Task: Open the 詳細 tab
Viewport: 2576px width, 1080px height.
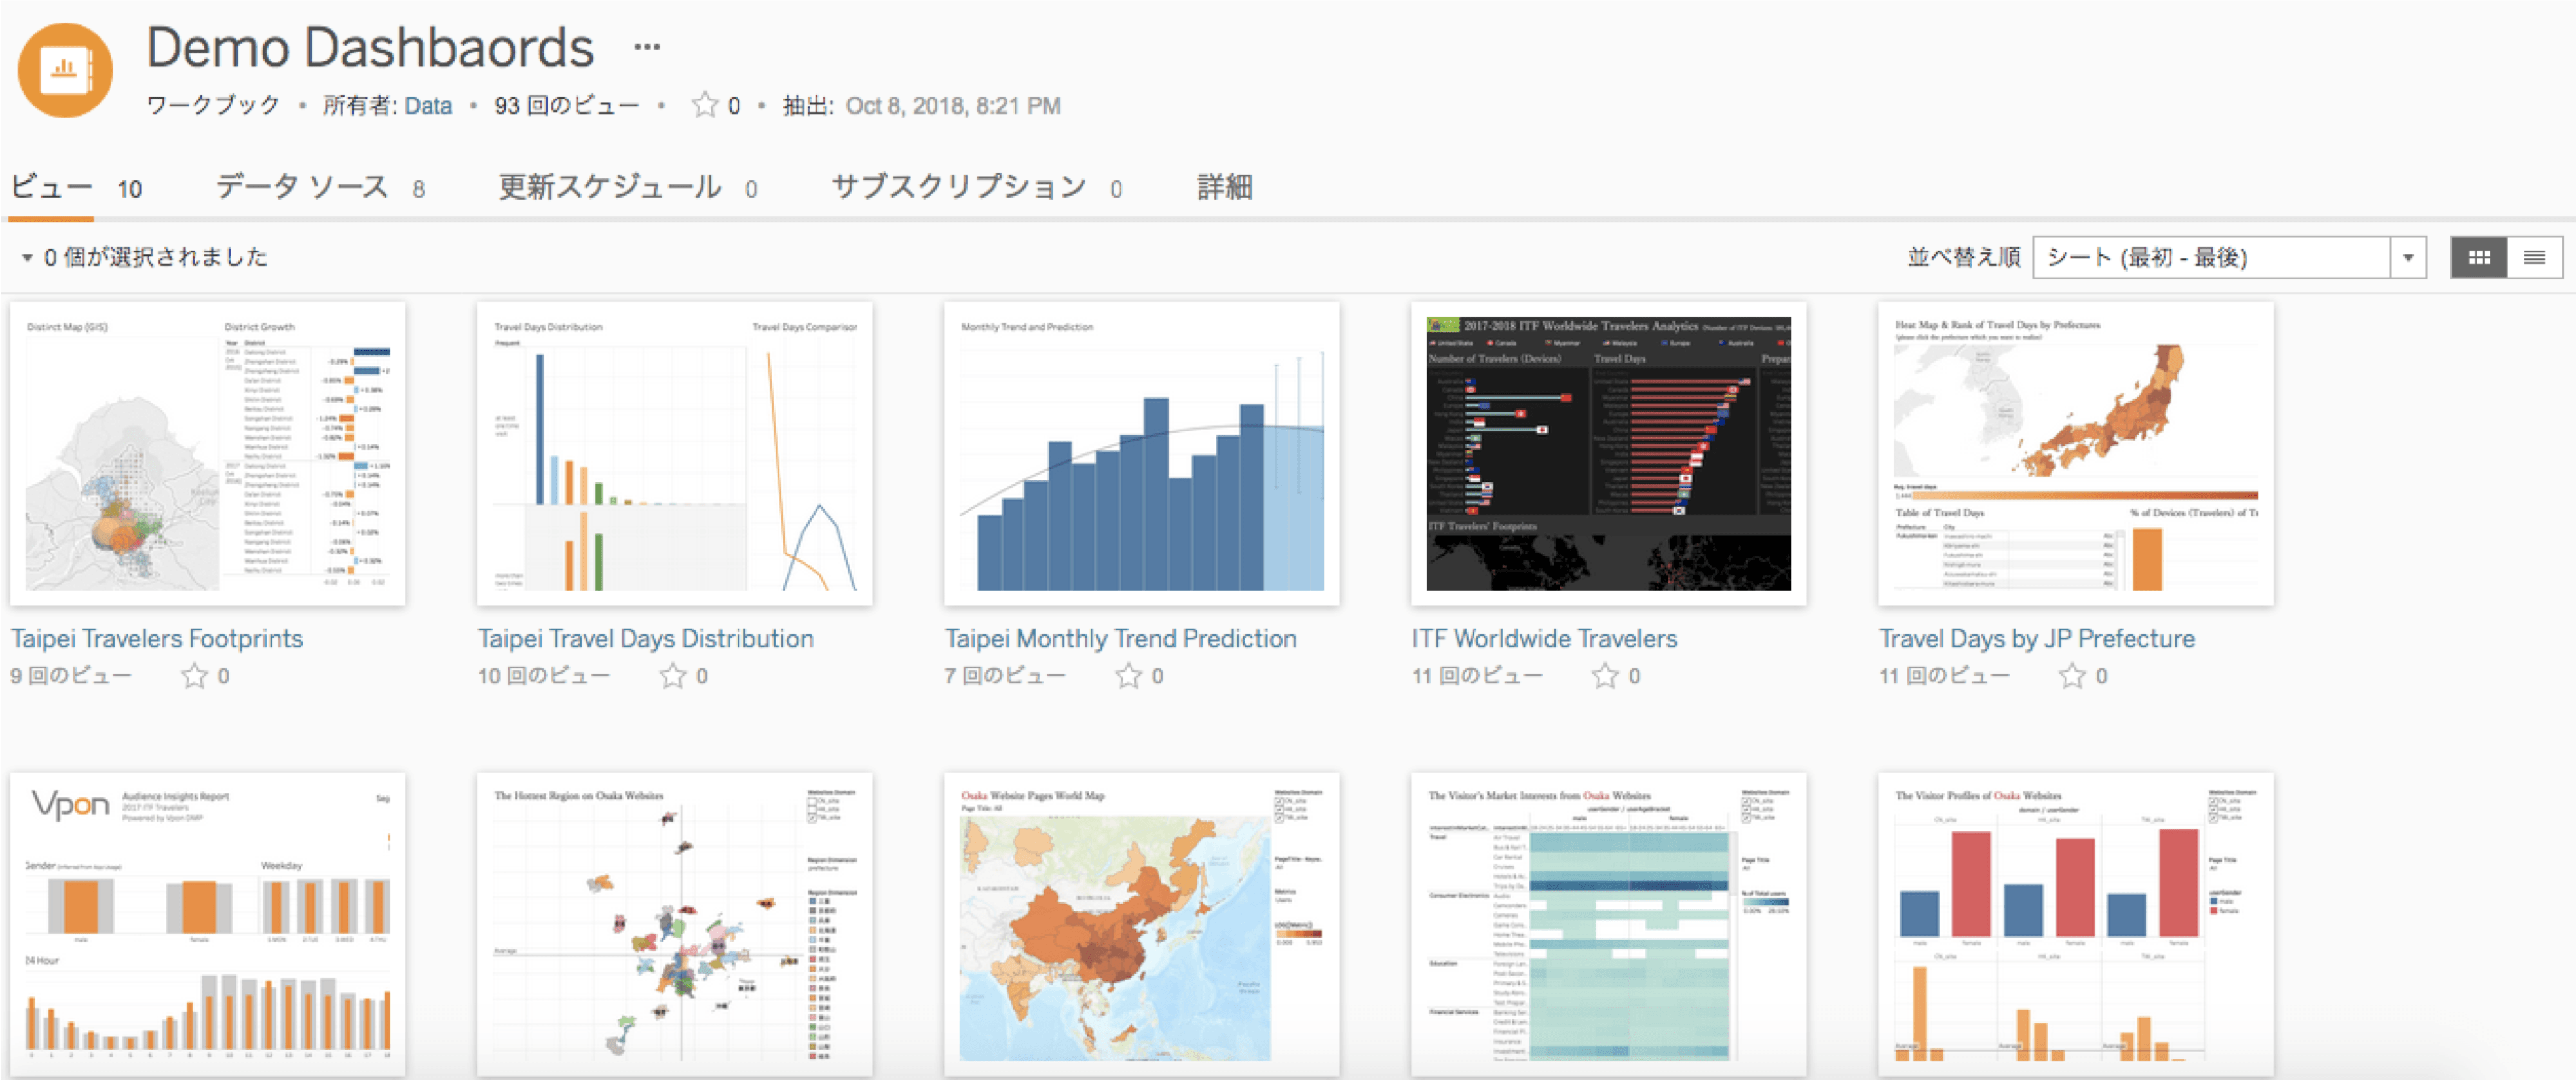Action: tap(1224, 187)
